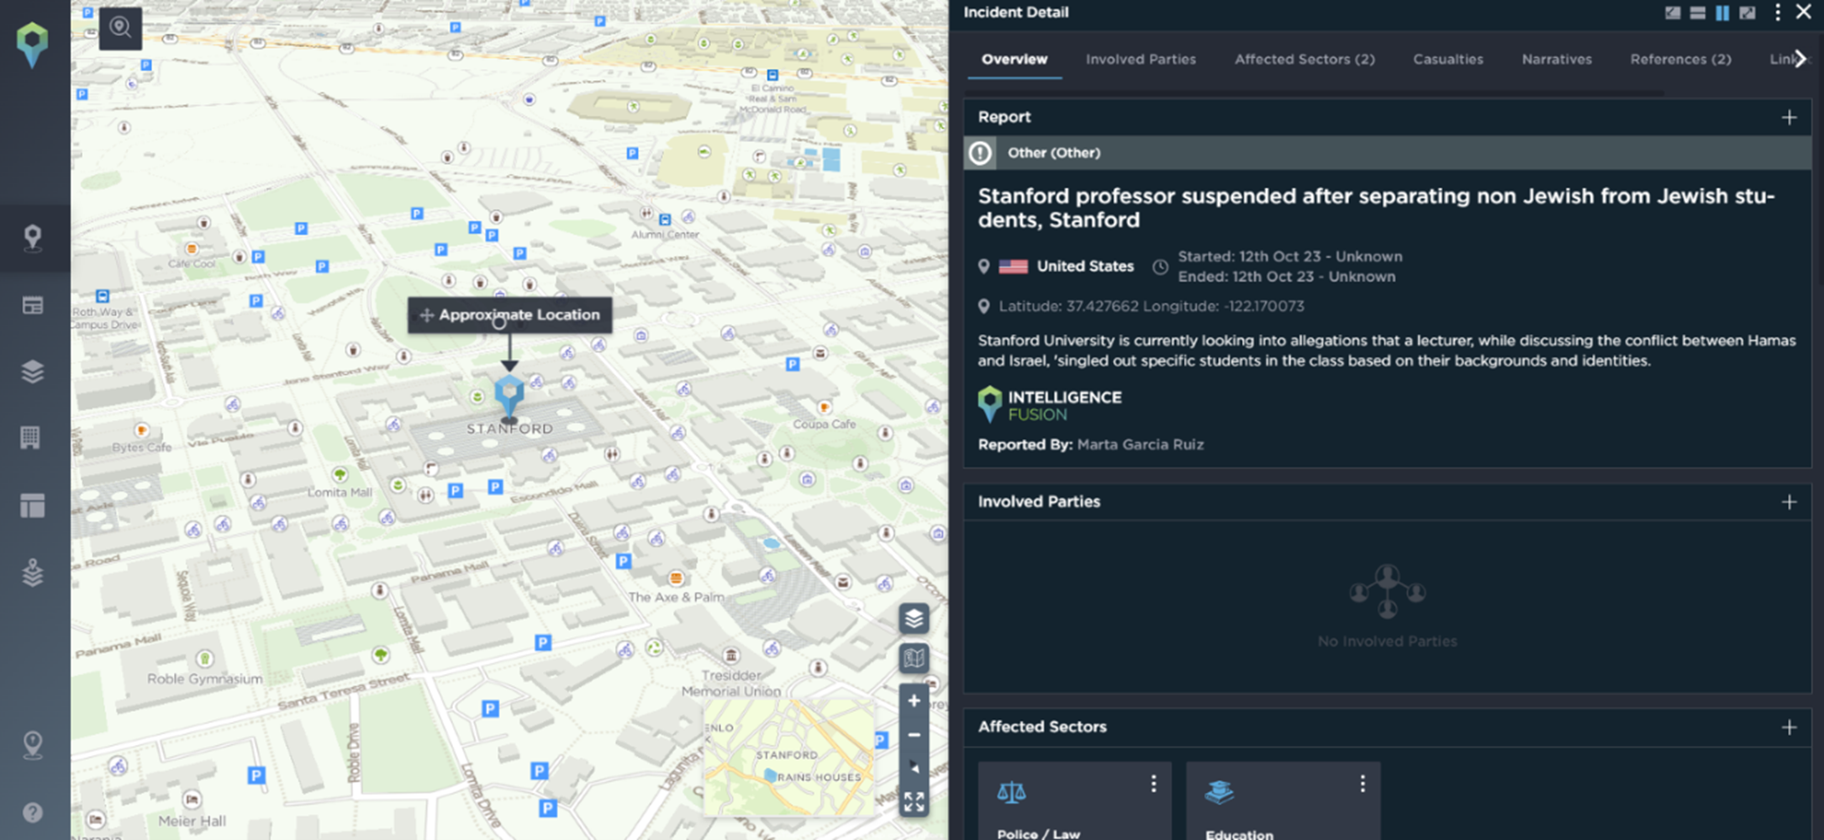This screenshot has width=1824, height=840.
Task: Select the Overview tab
Action: (x=1015, y=59)
